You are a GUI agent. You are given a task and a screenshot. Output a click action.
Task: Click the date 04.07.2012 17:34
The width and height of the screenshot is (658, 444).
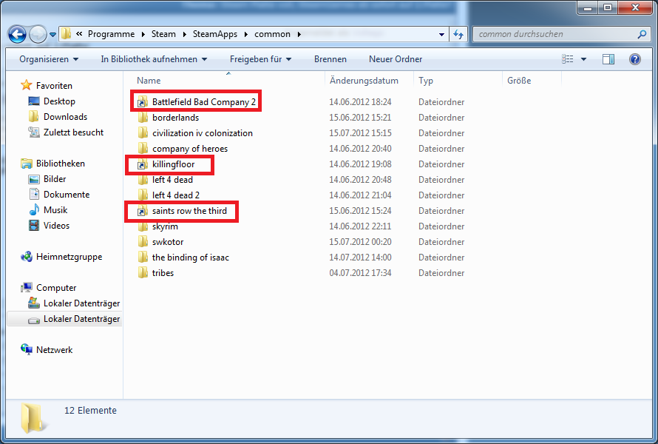360,273
